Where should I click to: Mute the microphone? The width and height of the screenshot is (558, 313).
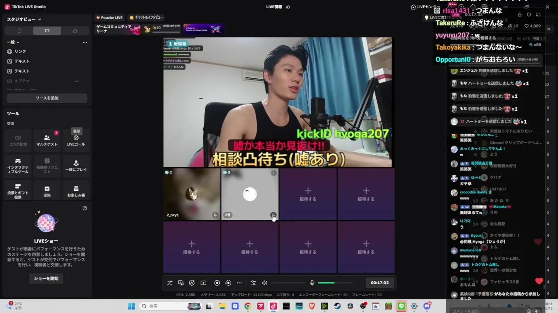pyautogui.click(x=312, y=283)
